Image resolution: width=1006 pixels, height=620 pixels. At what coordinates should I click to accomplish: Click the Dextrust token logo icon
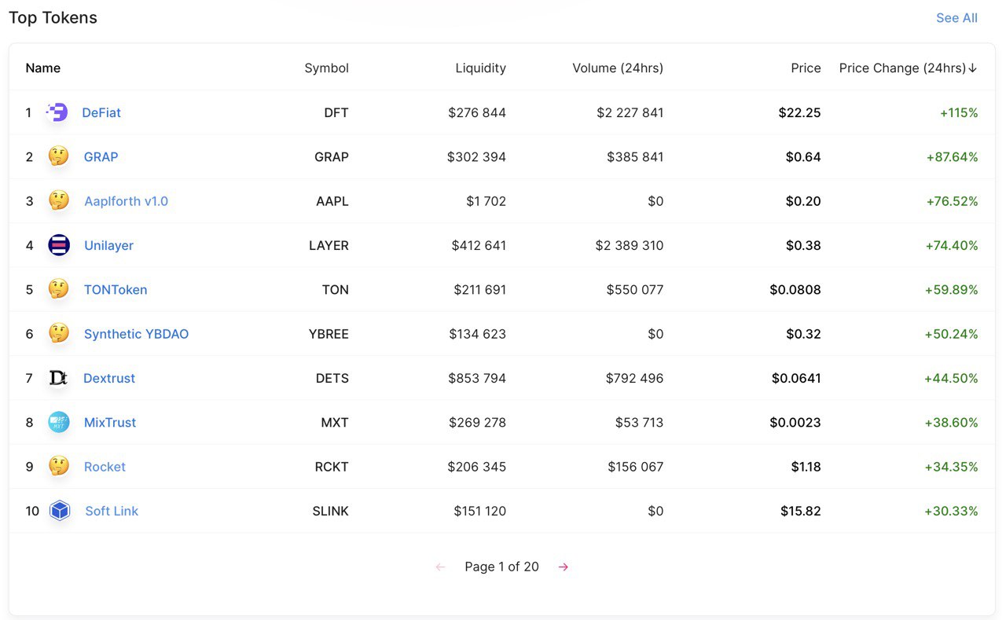pyautogui.click(x=58, y=378)
